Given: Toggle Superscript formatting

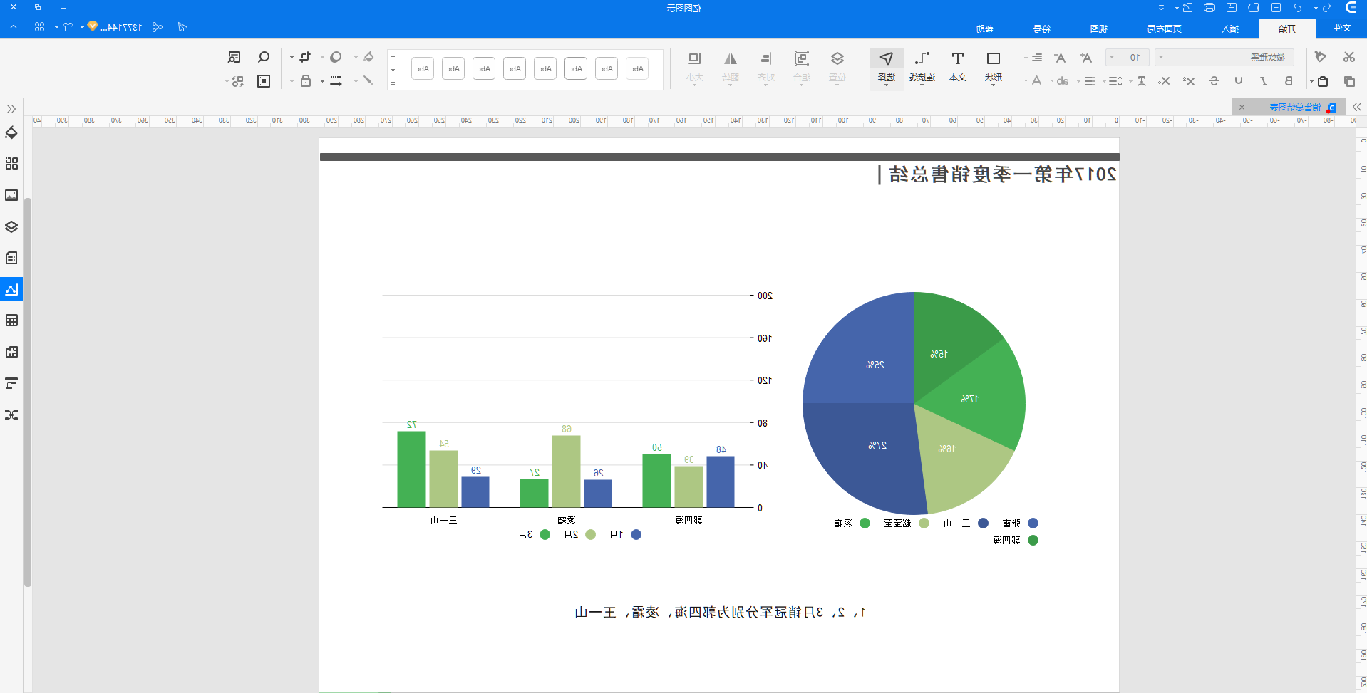Looking at the screenshot, I should coord(1189,81).
